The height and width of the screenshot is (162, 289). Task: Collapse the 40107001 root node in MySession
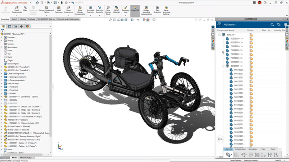(x=219, y=35)
